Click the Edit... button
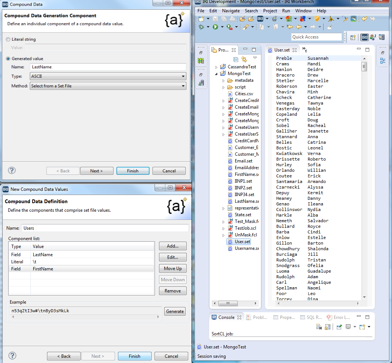392x363 pixels. (x=173, y=257)
